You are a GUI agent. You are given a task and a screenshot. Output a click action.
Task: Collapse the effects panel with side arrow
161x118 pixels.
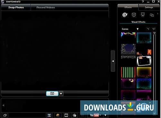[113, 61]
